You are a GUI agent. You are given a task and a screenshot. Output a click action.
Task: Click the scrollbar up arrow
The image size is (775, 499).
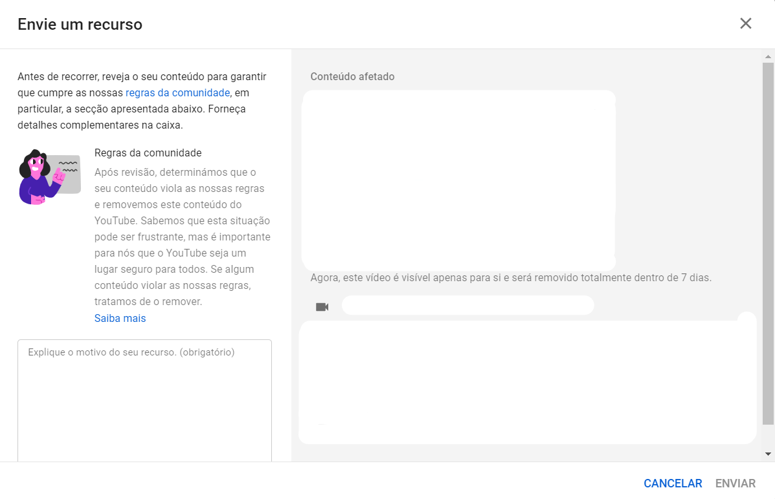[768, 57]
